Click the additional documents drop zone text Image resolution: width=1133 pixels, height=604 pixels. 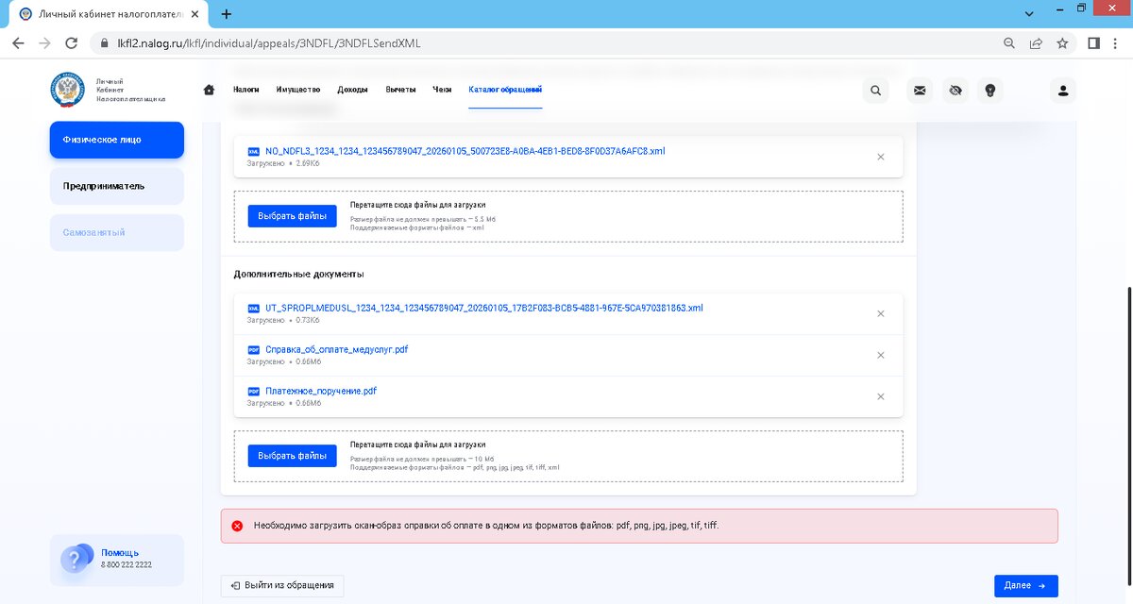click(417, 445)
